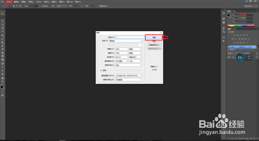Select the Zoom tool
The image size is (259, 141).
tap(3, 81)
